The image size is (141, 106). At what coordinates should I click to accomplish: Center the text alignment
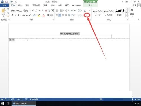click(60, 15)
